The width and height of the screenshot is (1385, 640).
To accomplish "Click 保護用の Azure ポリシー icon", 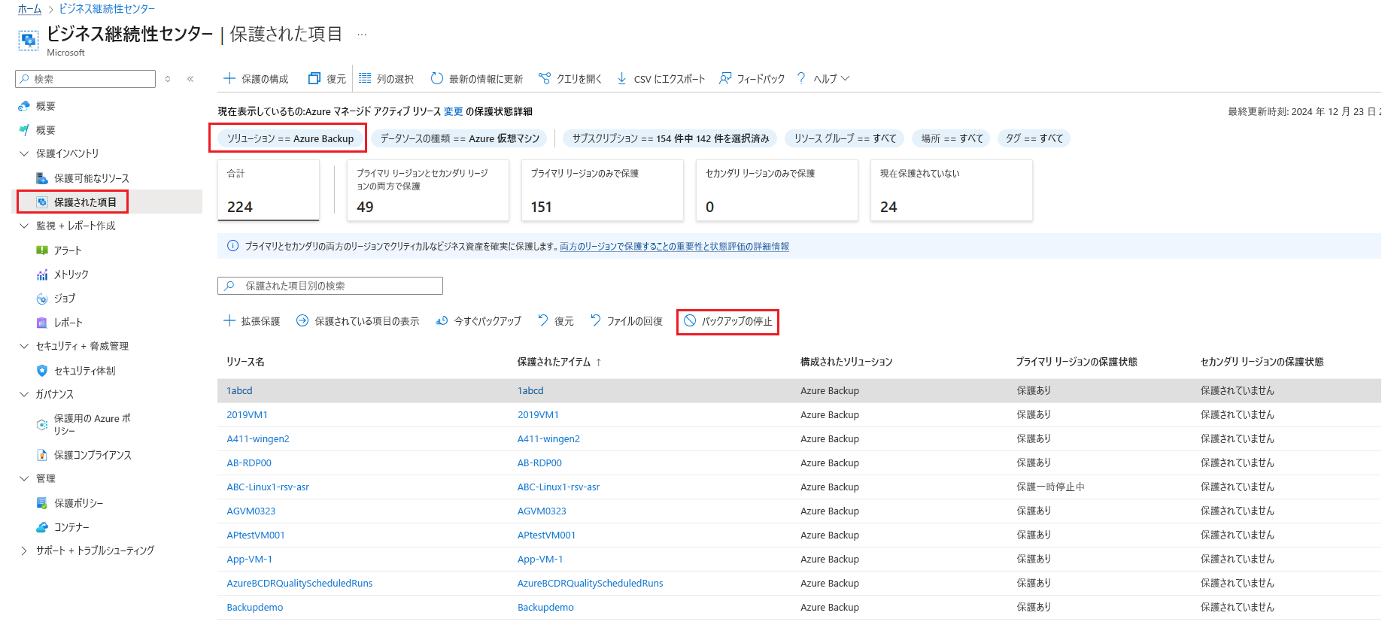I will coord(42,425).
